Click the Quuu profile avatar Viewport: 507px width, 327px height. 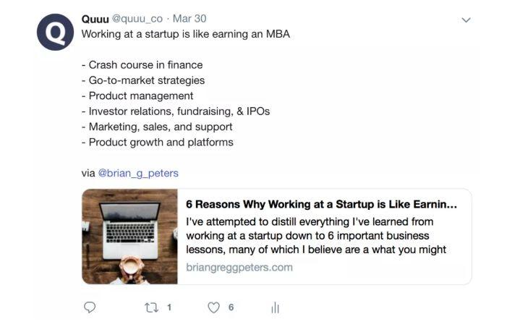pyautogui.click(x=56, y=32)
